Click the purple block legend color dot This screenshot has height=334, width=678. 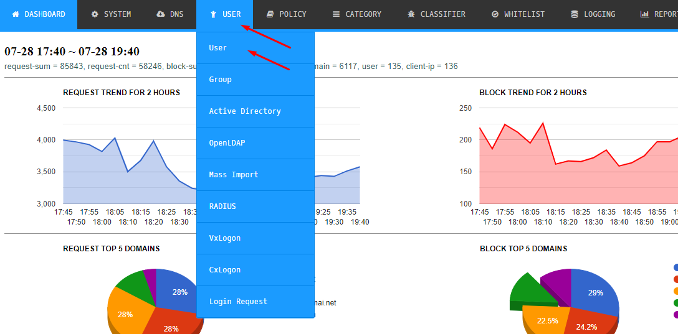pos(676,315)
